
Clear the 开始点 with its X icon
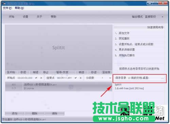pyautogui.click(x=41, y=78)
